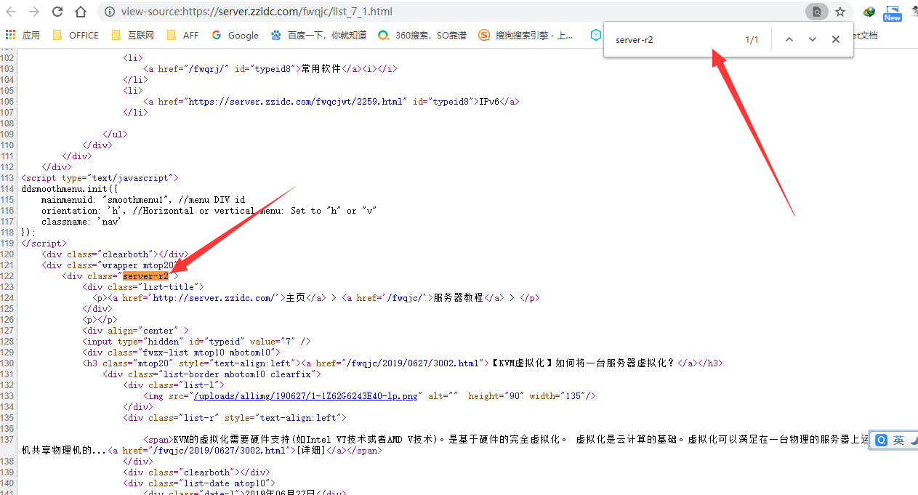Open the 互联网 bookmark folder

coord(132,35)
